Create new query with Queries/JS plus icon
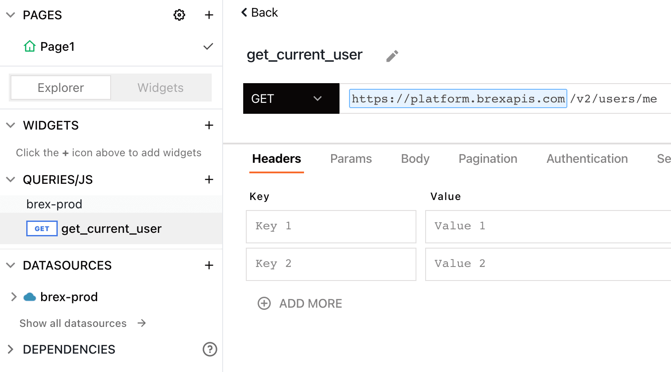The image size is (671, 372). point(209,179)
